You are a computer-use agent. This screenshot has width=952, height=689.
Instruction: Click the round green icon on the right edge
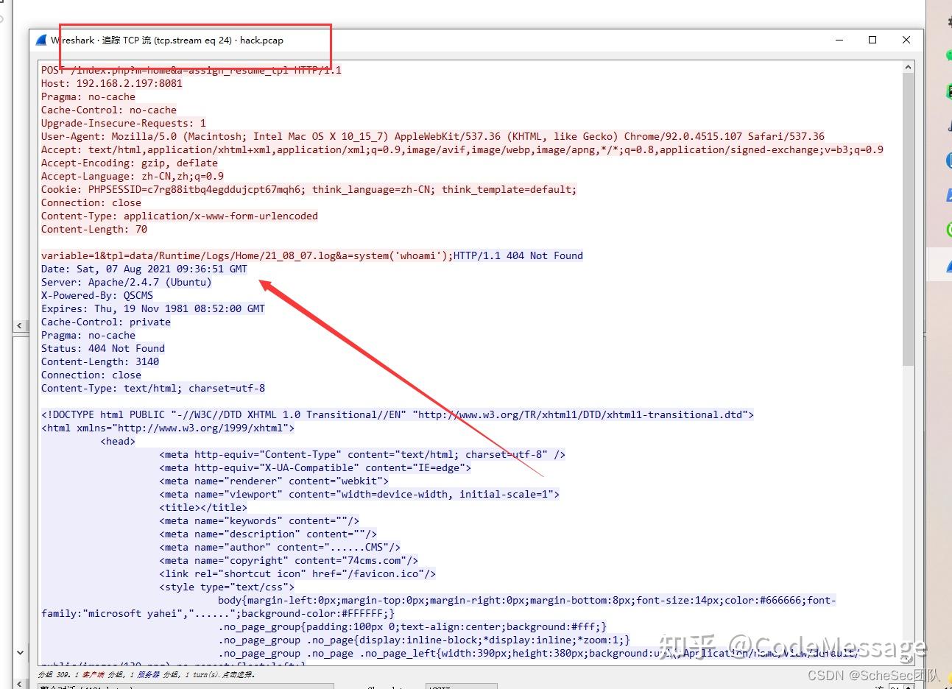pyautogui.click(x=949, y=230)
